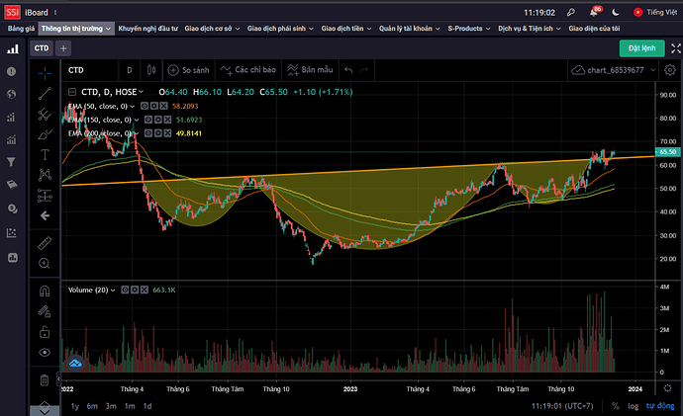Open the notifications bell
683x416 pixels.
click(595, 13)
